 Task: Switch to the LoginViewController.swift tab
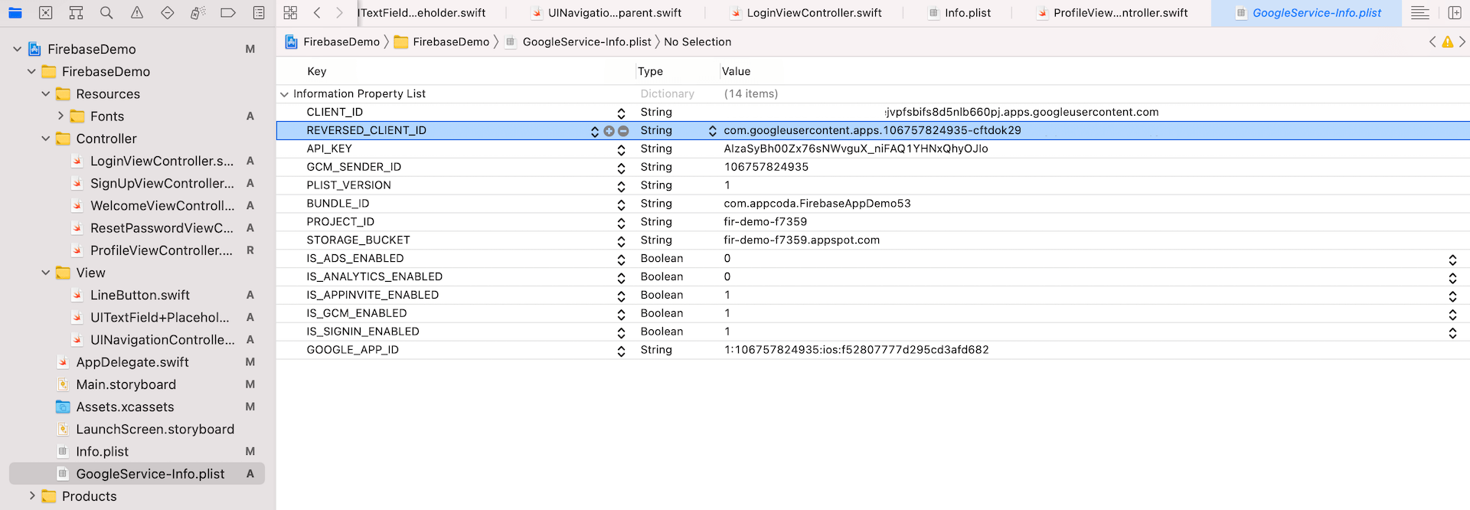click(813, 13)
